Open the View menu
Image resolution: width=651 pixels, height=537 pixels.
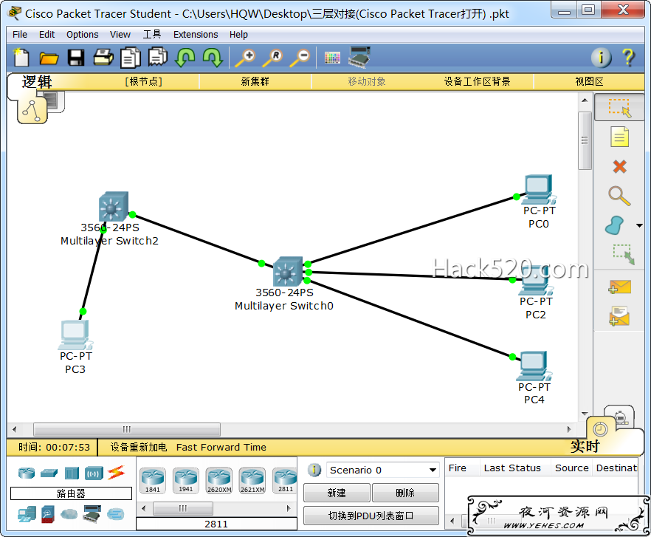pyautogui.click(x=120, y=35)
